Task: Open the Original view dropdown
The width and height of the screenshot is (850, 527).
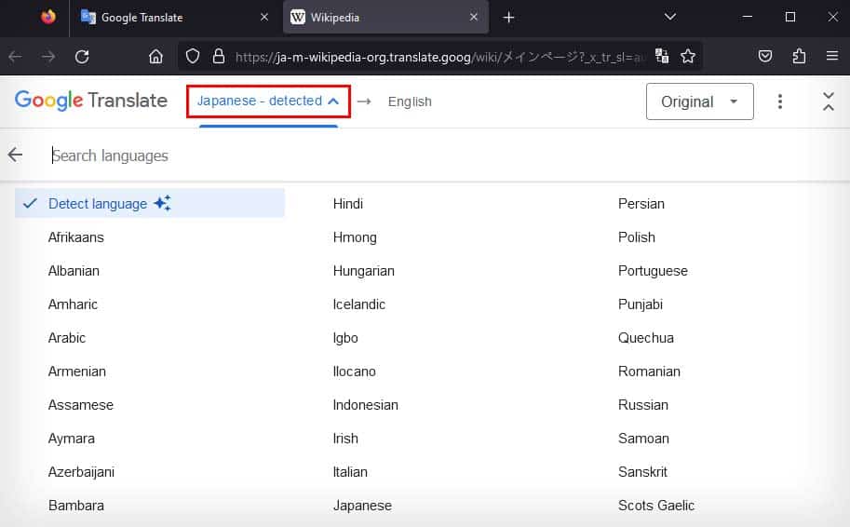Action: point(699,101)
